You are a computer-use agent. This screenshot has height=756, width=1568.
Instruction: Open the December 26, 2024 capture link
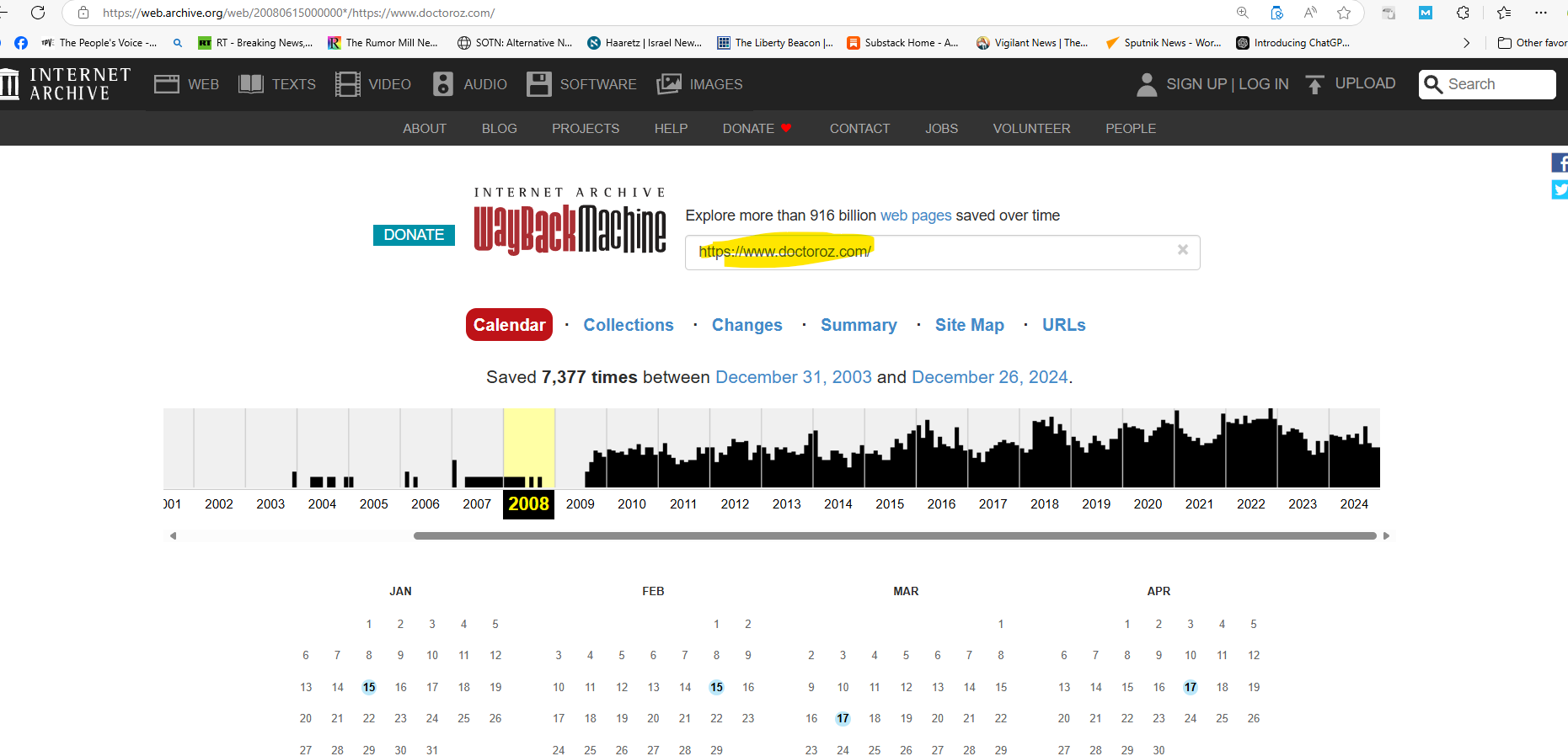tap(990, 377)
